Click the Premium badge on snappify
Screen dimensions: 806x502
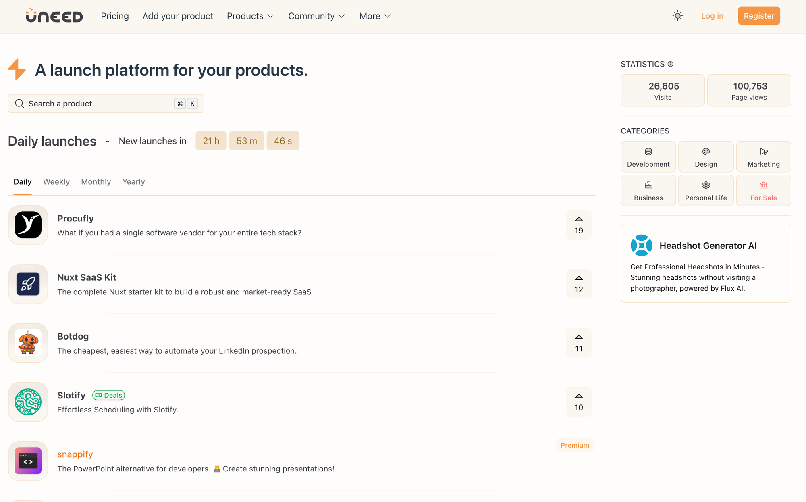575,445
